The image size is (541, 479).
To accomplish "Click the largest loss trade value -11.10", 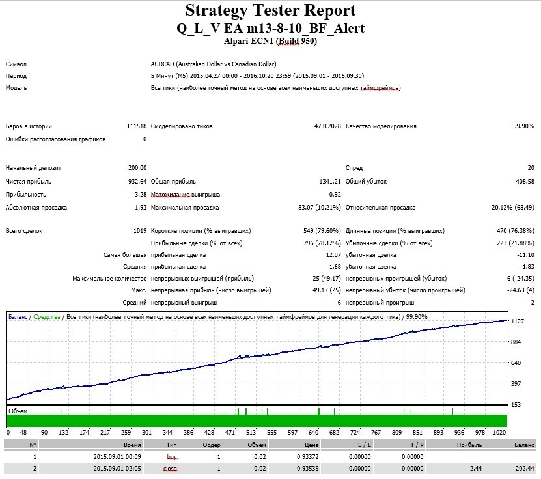I will pos(525,255).
